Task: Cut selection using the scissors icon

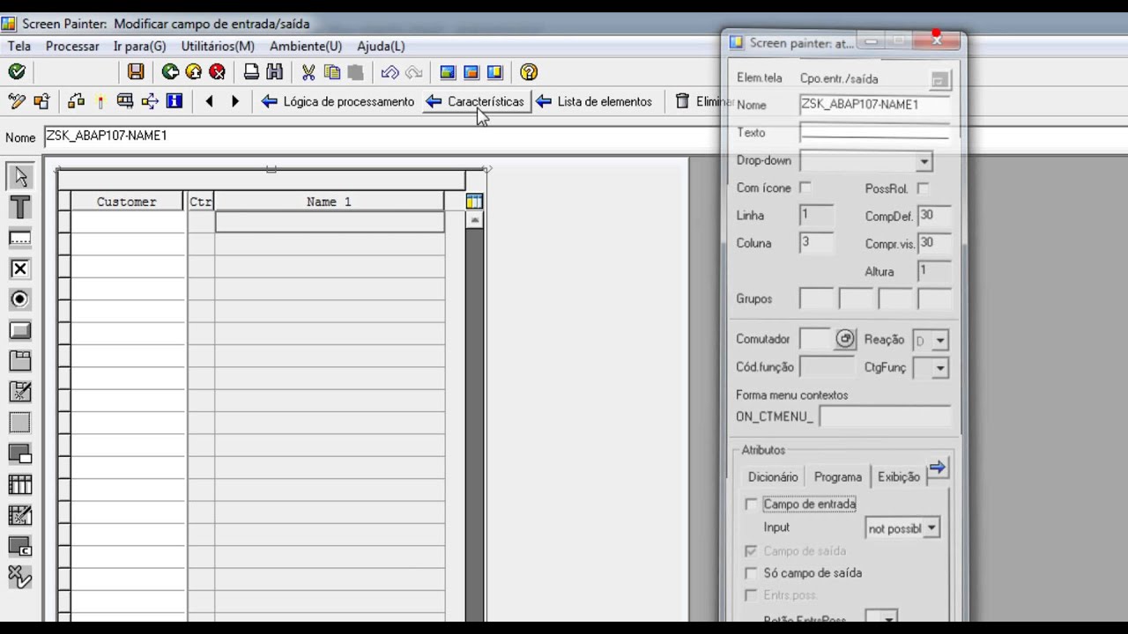Action: [x=308, y=72]
